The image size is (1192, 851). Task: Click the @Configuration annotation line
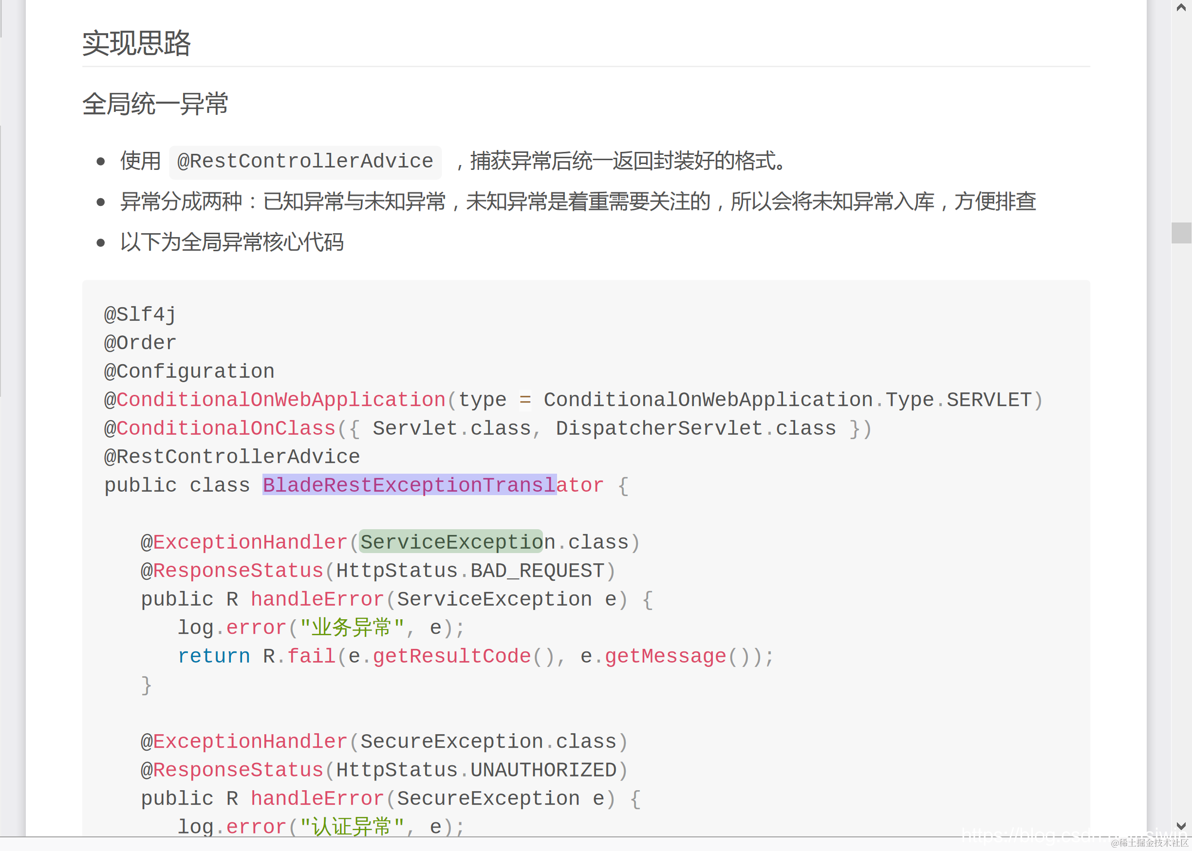[189, 371]
